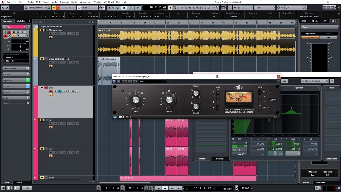This screenshot has height=192, width=341.
Task: Expand the Equalizers inspector section
Action: (16, 80)
